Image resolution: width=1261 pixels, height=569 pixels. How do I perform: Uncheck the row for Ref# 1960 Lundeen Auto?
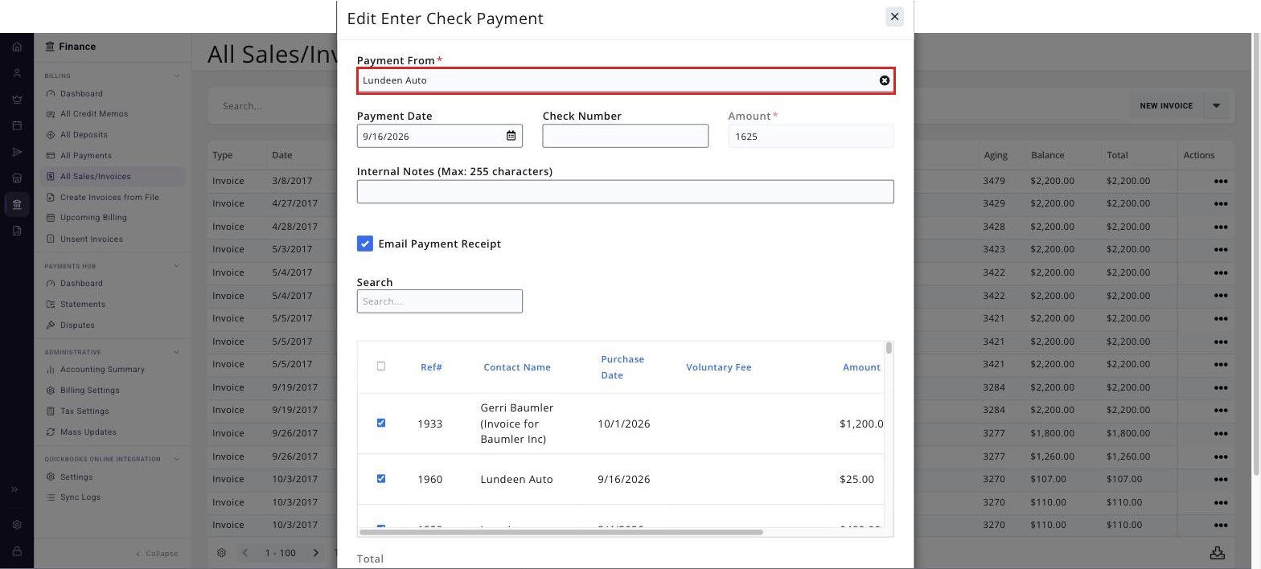tap(381, 478)
